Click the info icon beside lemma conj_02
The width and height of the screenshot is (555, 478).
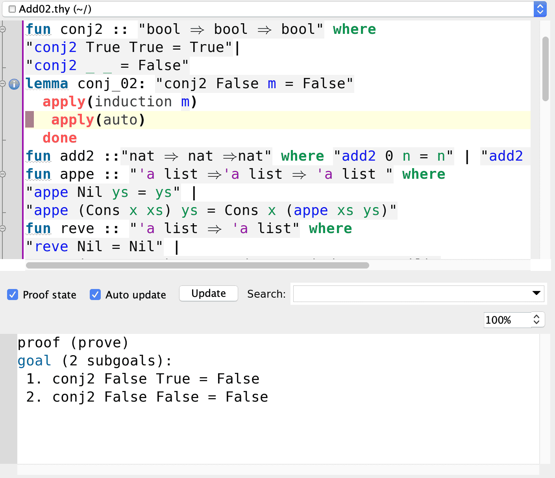coord(14,84)
